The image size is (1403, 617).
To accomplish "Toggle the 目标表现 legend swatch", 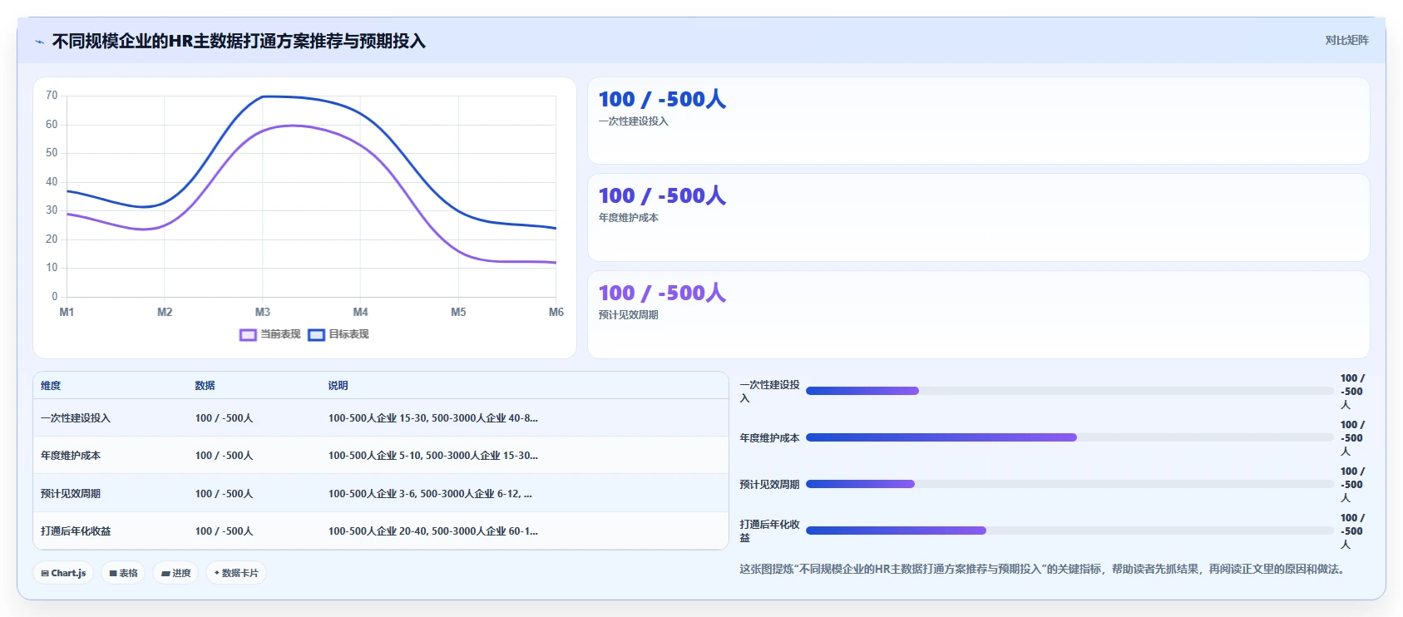I will pos(316,334).
